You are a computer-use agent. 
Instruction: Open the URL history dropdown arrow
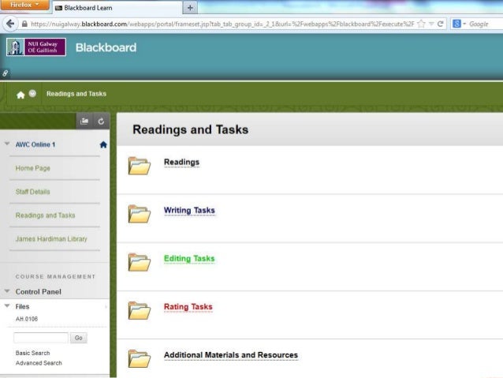[431, 24]
